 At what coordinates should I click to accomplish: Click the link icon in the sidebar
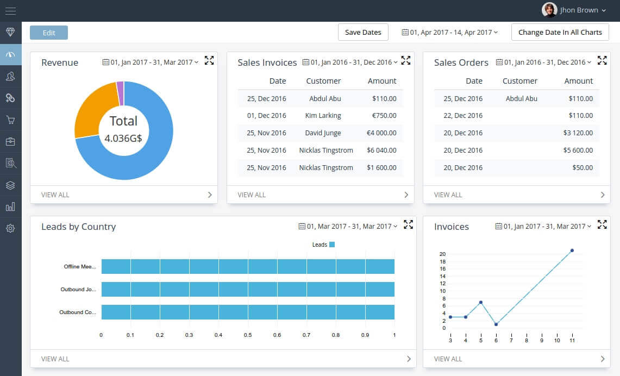(10, 98)
